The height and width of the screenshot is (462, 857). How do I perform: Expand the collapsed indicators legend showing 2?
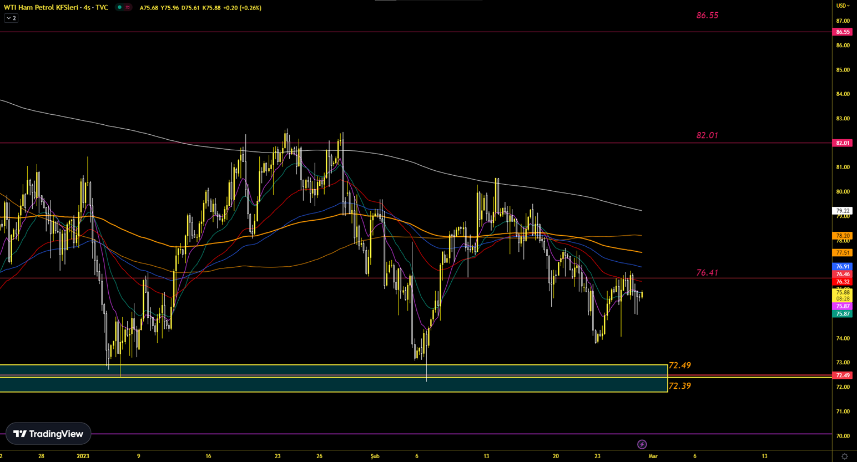pyautogui.click(x=11, y=18)
